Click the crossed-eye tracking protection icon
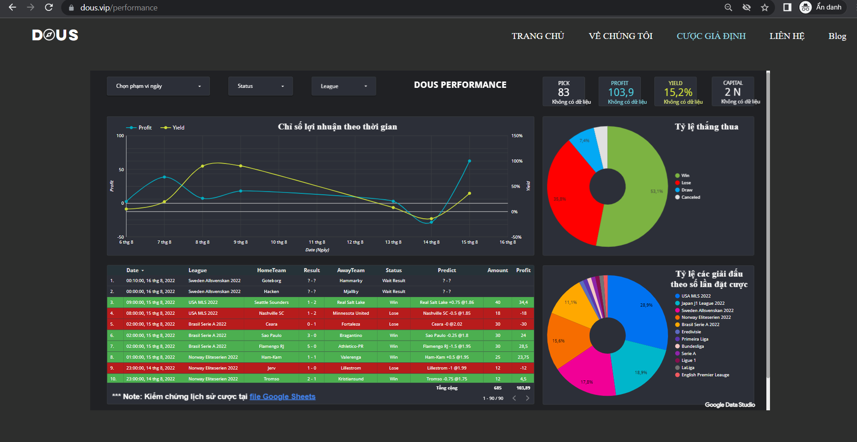The height and width of the screenshot is (442, 857). pyautogui.click(x=746, y=7)
